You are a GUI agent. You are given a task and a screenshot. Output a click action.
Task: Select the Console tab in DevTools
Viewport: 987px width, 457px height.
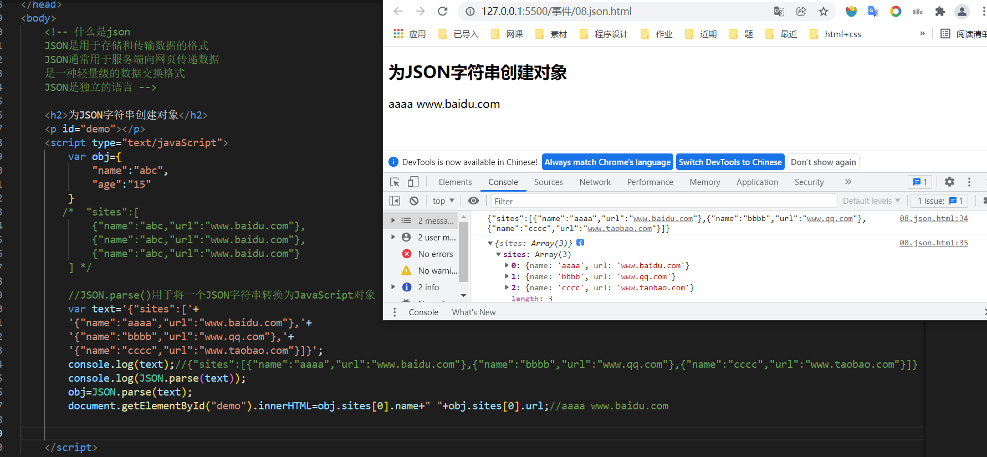(503, 182)
